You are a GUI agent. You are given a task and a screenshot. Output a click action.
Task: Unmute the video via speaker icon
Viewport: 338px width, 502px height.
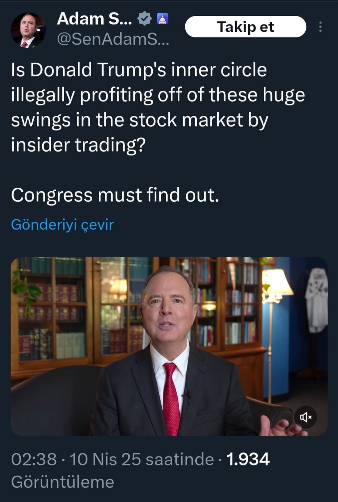[305, 417]
